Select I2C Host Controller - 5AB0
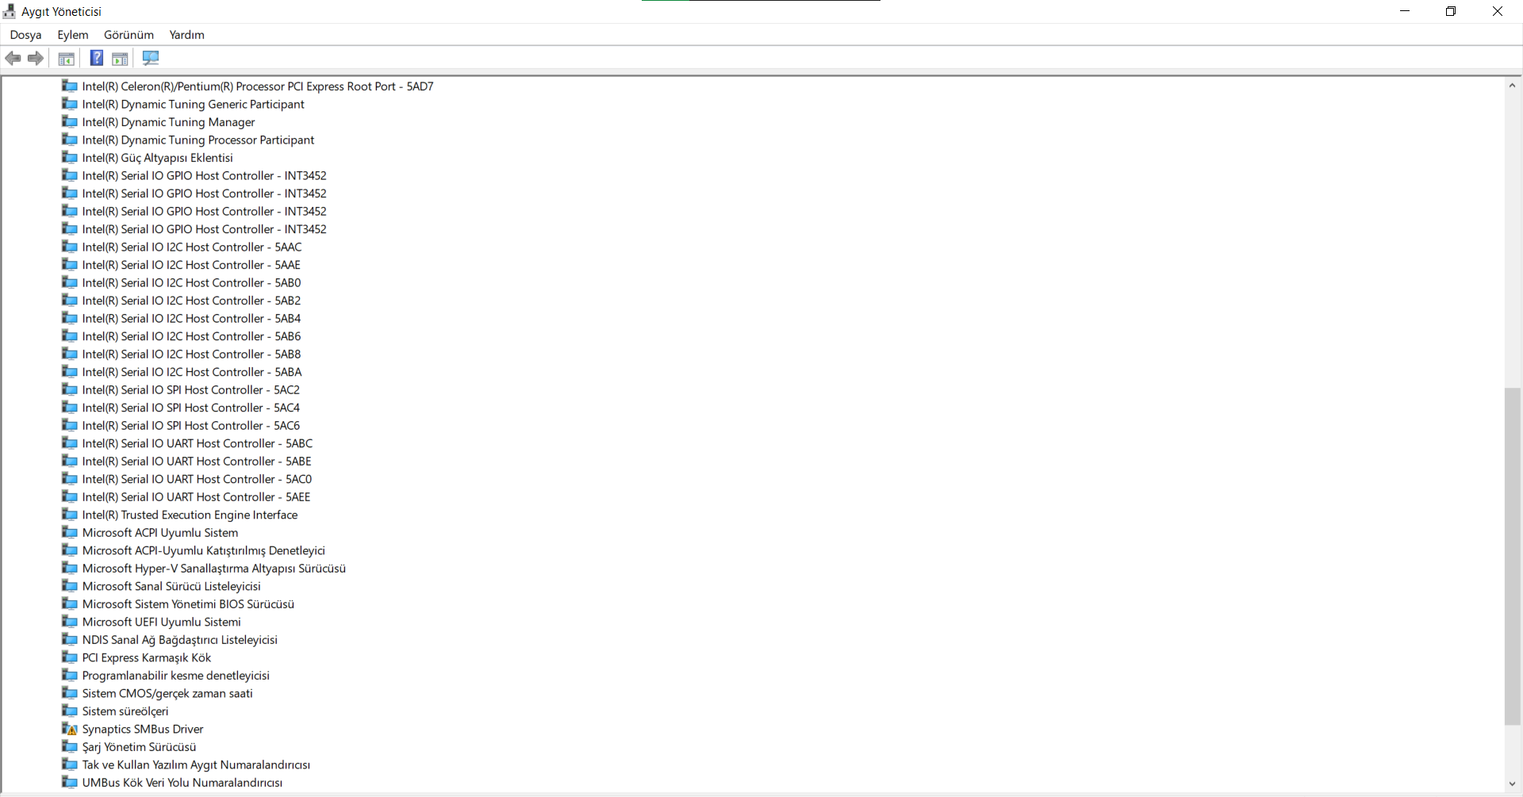Viewport: 1523px width, 797px height. tap(191, 283)
